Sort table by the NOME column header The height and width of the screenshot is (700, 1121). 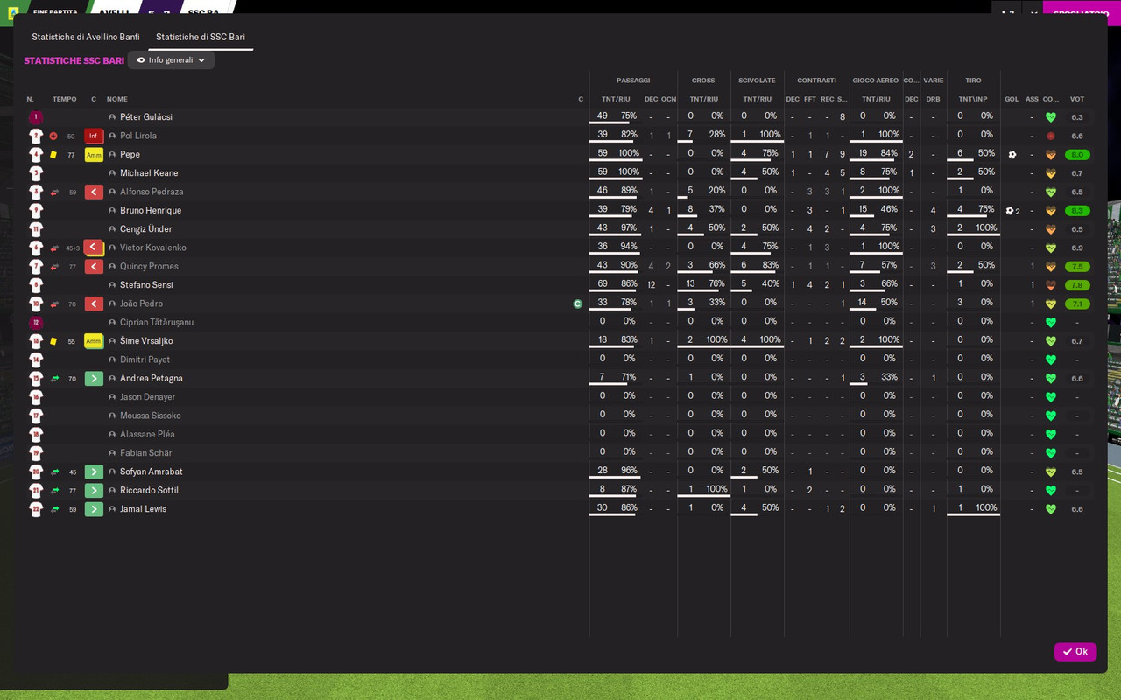click(x=117, y=99)
